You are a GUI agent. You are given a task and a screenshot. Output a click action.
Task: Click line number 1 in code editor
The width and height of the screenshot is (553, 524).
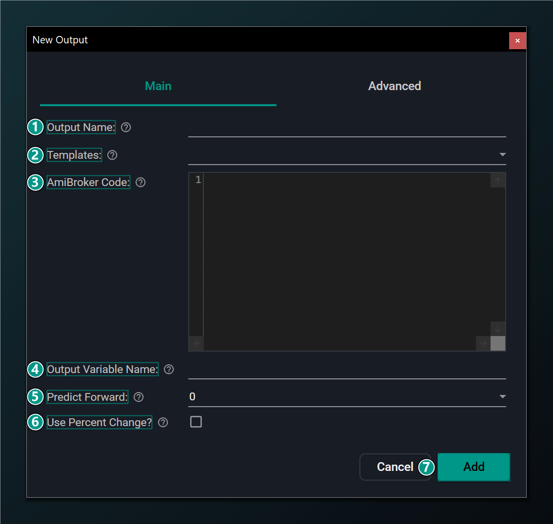[x=198, y=180]
